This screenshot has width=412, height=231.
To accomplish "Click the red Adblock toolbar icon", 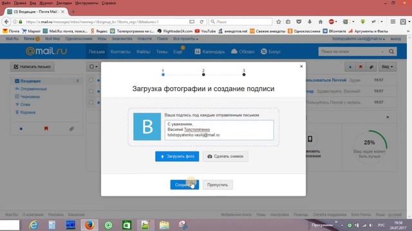I will pos(332,22).
